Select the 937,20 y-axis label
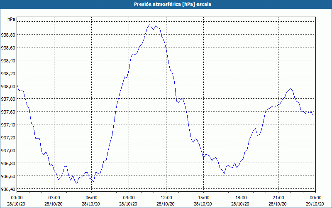 coord(8,138)
